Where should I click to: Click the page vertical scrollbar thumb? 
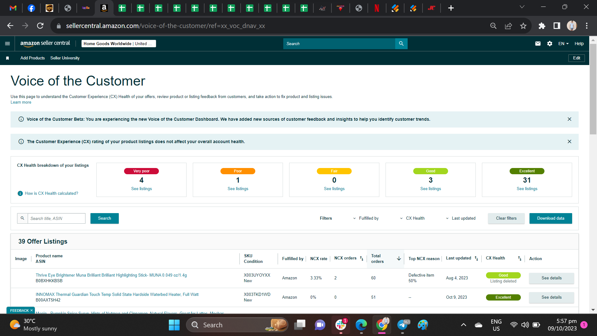point(593,89)
